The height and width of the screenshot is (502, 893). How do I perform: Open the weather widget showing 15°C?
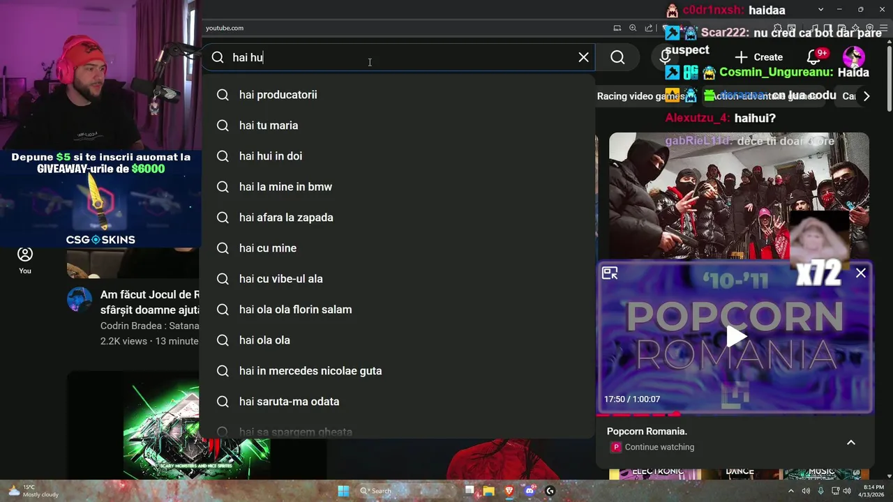[33, 491]
